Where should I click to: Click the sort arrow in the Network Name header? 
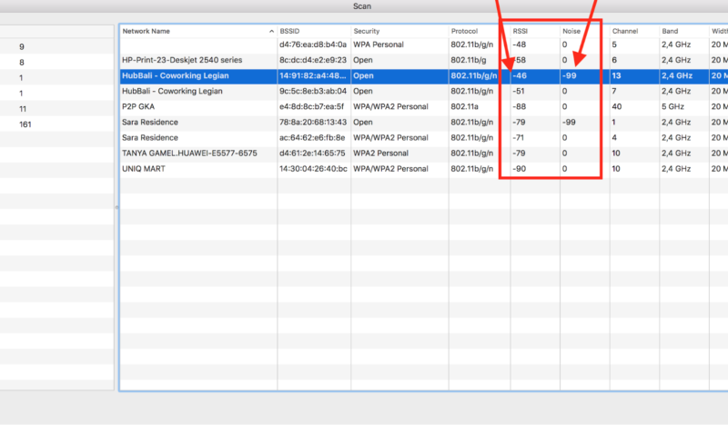[x=271, y=32]
